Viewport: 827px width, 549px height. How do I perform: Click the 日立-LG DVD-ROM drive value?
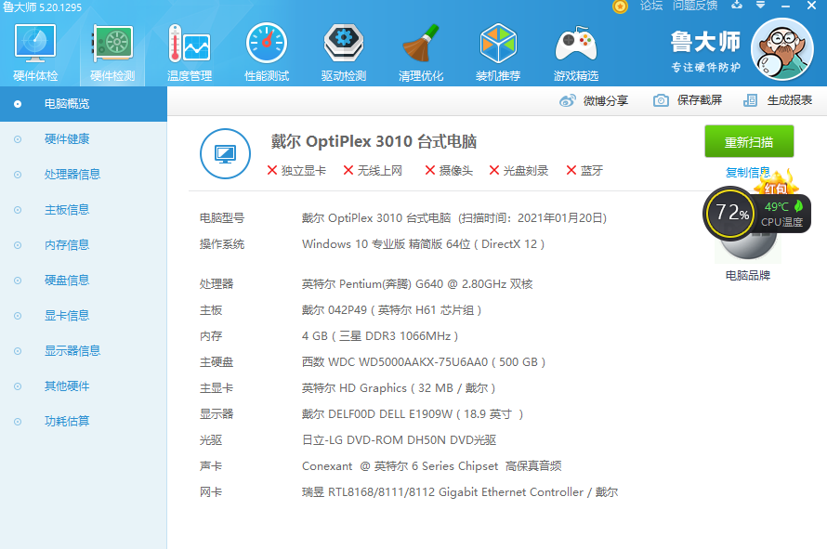400,439
